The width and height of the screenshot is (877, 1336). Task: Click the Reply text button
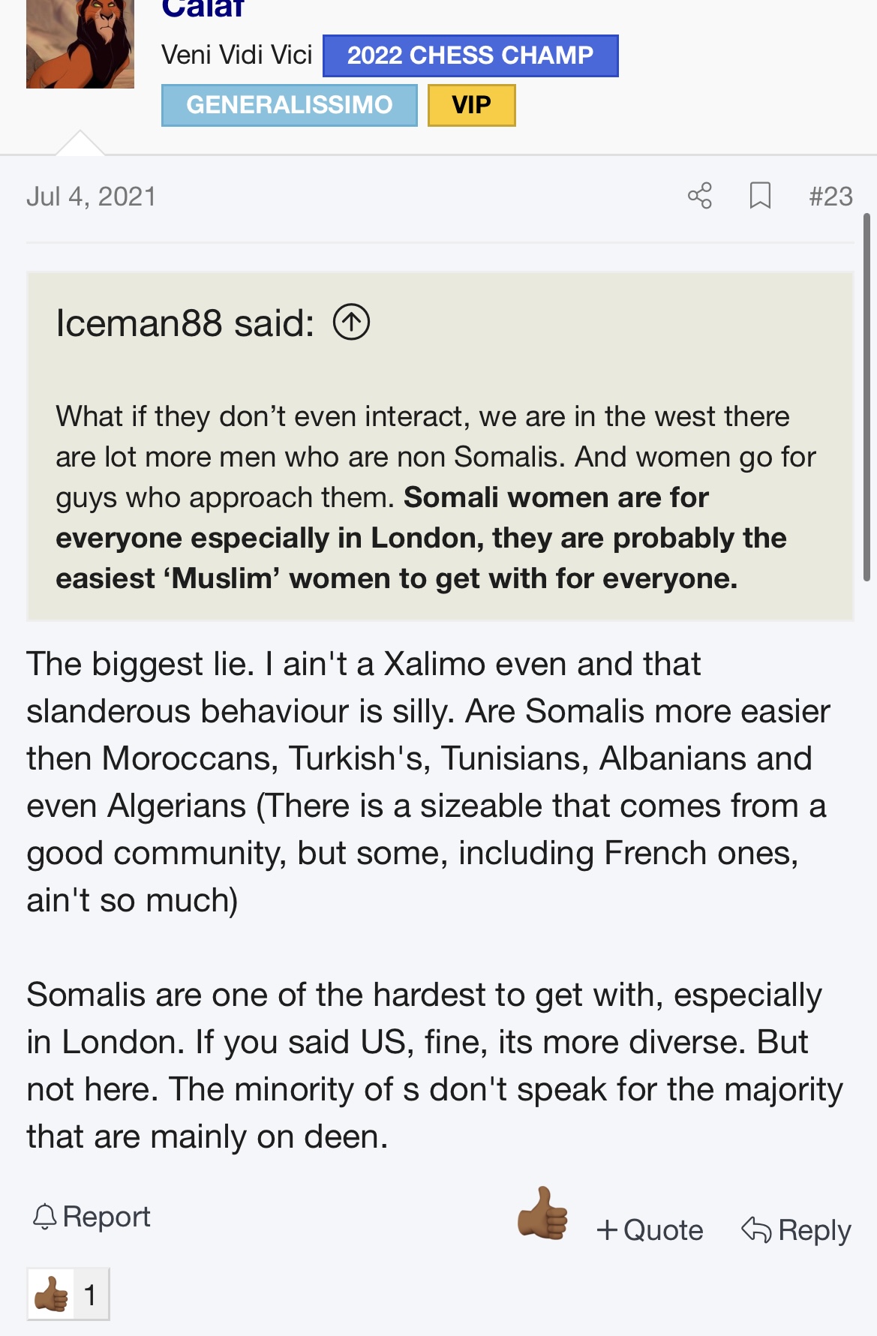tap(815, 1231)
